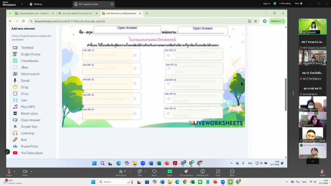Expand Zoom audio options arrow
Screen dimensions: 331x186
click(14, 171)
